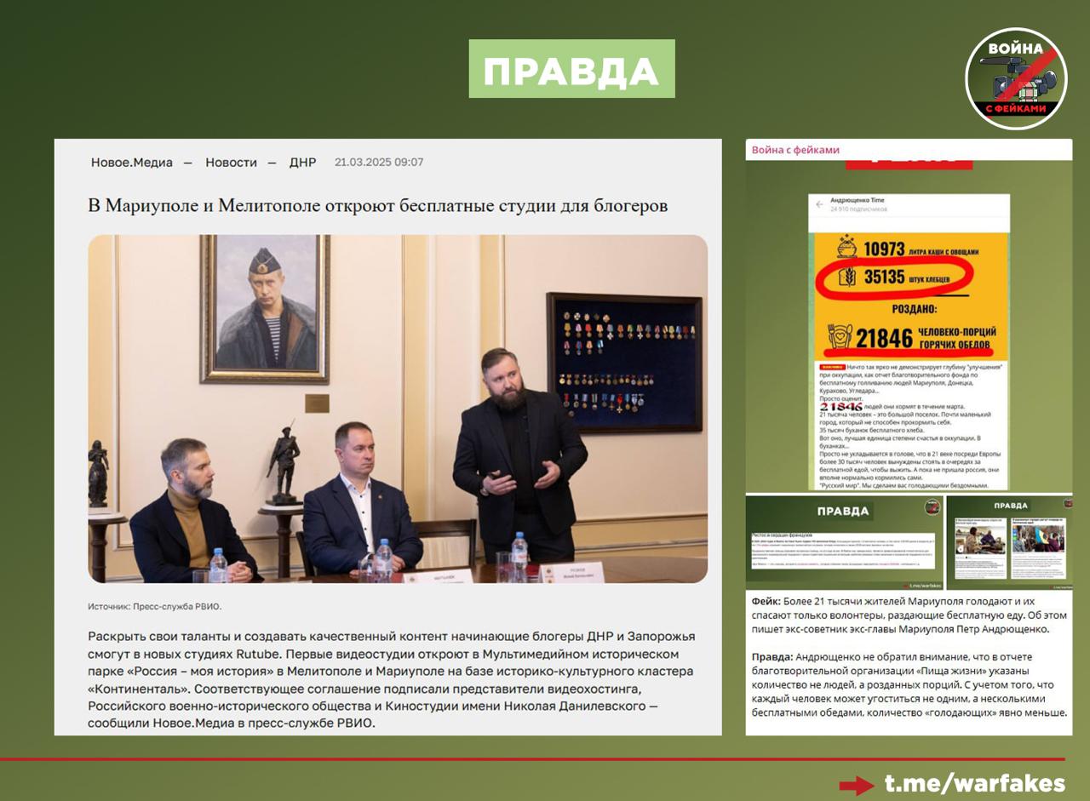Click the date 21.03.2025 09:07

(x=379, y=163)
